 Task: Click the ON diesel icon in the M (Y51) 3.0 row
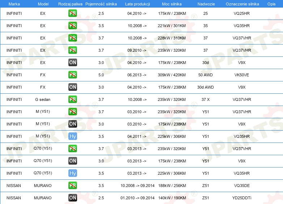point(72,124)
